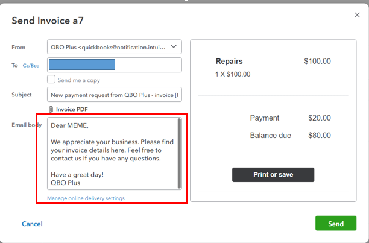Click the Invoice PDF paperclip icon
The image size is (369, 243).
pos(51,109)
